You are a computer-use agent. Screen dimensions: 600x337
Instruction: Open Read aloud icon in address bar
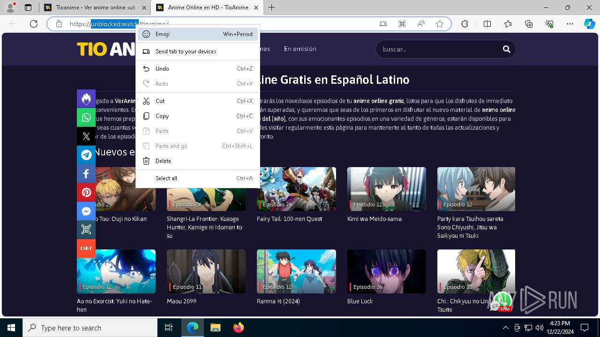pyautogui.click(x=421, y=24)
